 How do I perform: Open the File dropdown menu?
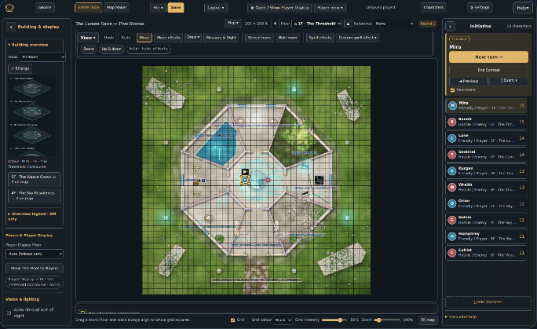point(158,8)
